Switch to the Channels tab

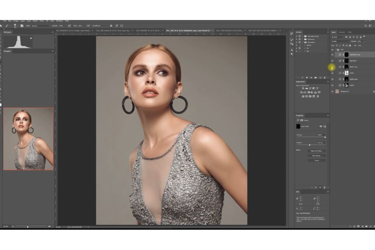tap(342, 32)
